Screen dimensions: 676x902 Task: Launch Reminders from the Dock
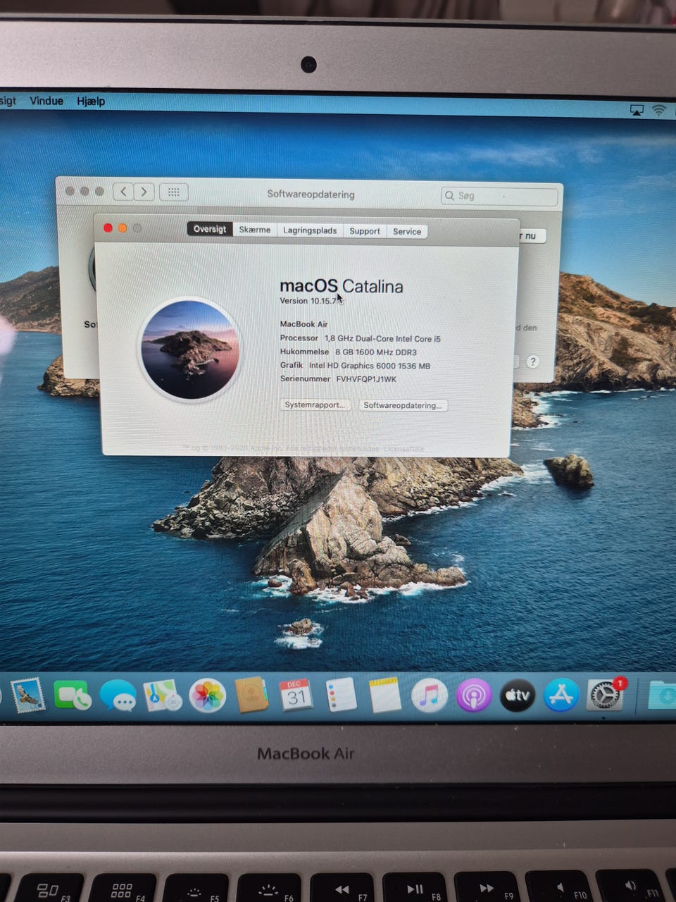[341, 696]
